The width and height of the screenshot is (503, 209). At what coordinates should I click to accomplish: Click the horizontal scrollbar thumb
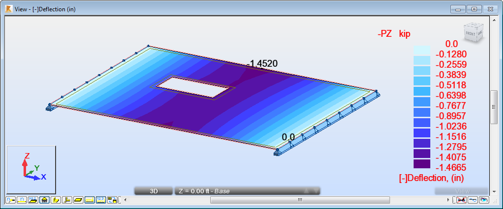pos(300,200)
